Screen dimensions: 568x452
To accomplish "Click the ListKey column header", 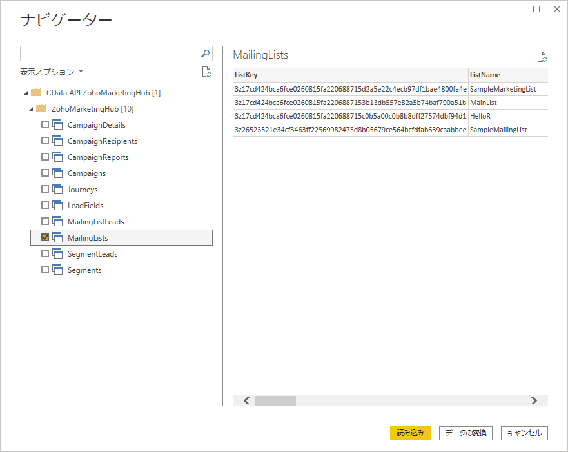I will [x=351, y=75].
